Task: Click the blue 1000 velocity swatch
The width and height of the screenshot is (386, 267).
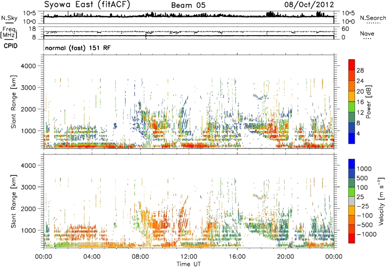Action: pos(352,164)
